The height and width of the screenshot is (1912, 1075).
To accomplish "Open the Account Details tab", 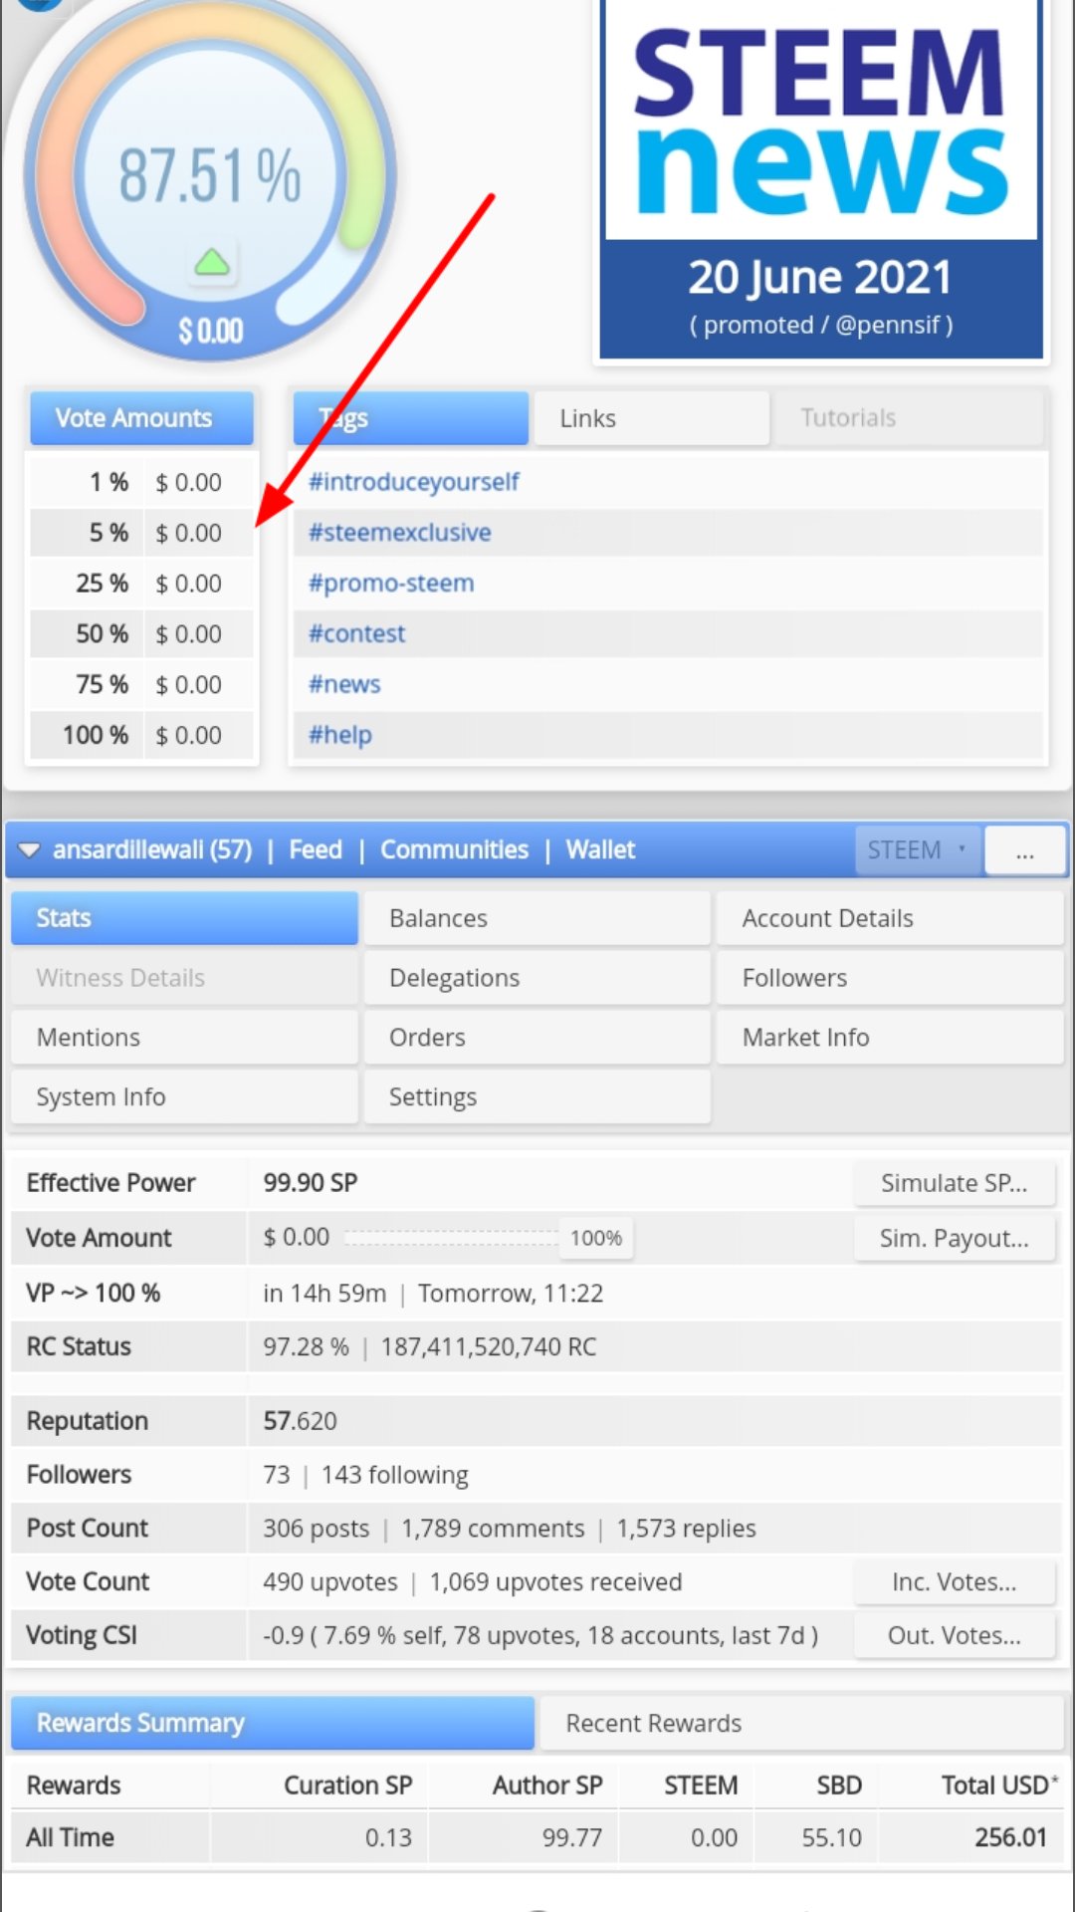I will 890,918.
